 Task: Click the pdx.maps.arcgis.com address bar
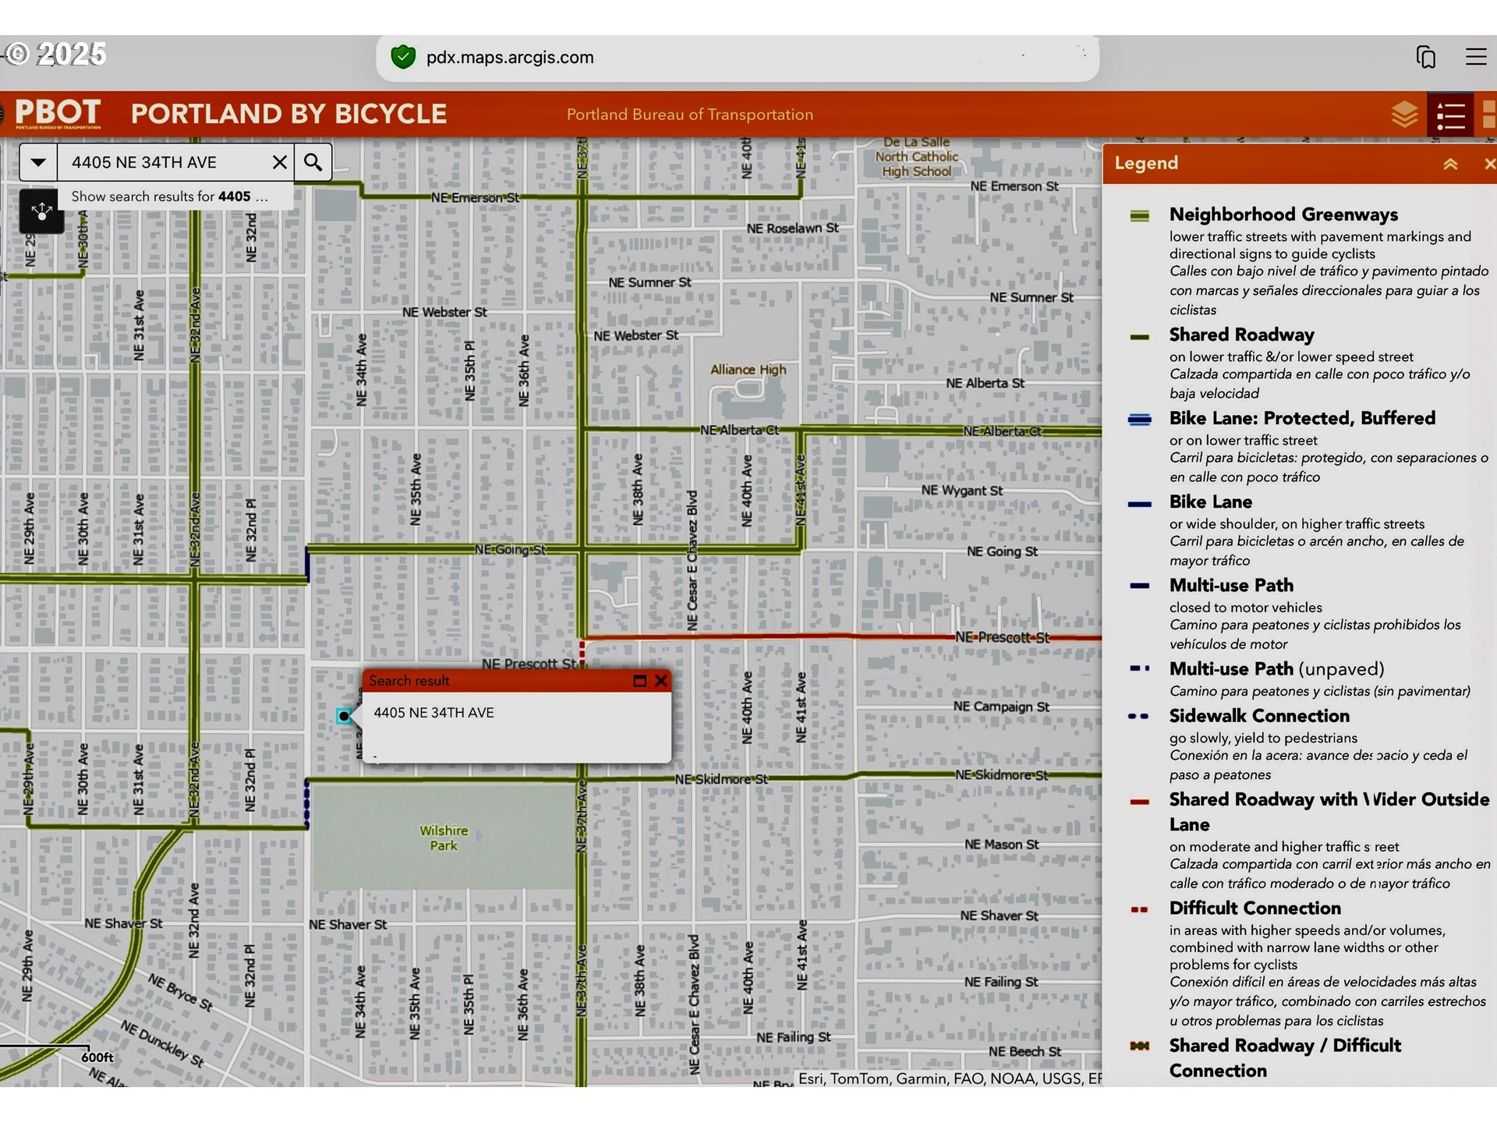coord(738,58)
